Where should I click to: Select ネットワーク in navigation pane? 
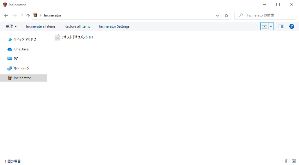click(22, 68)
